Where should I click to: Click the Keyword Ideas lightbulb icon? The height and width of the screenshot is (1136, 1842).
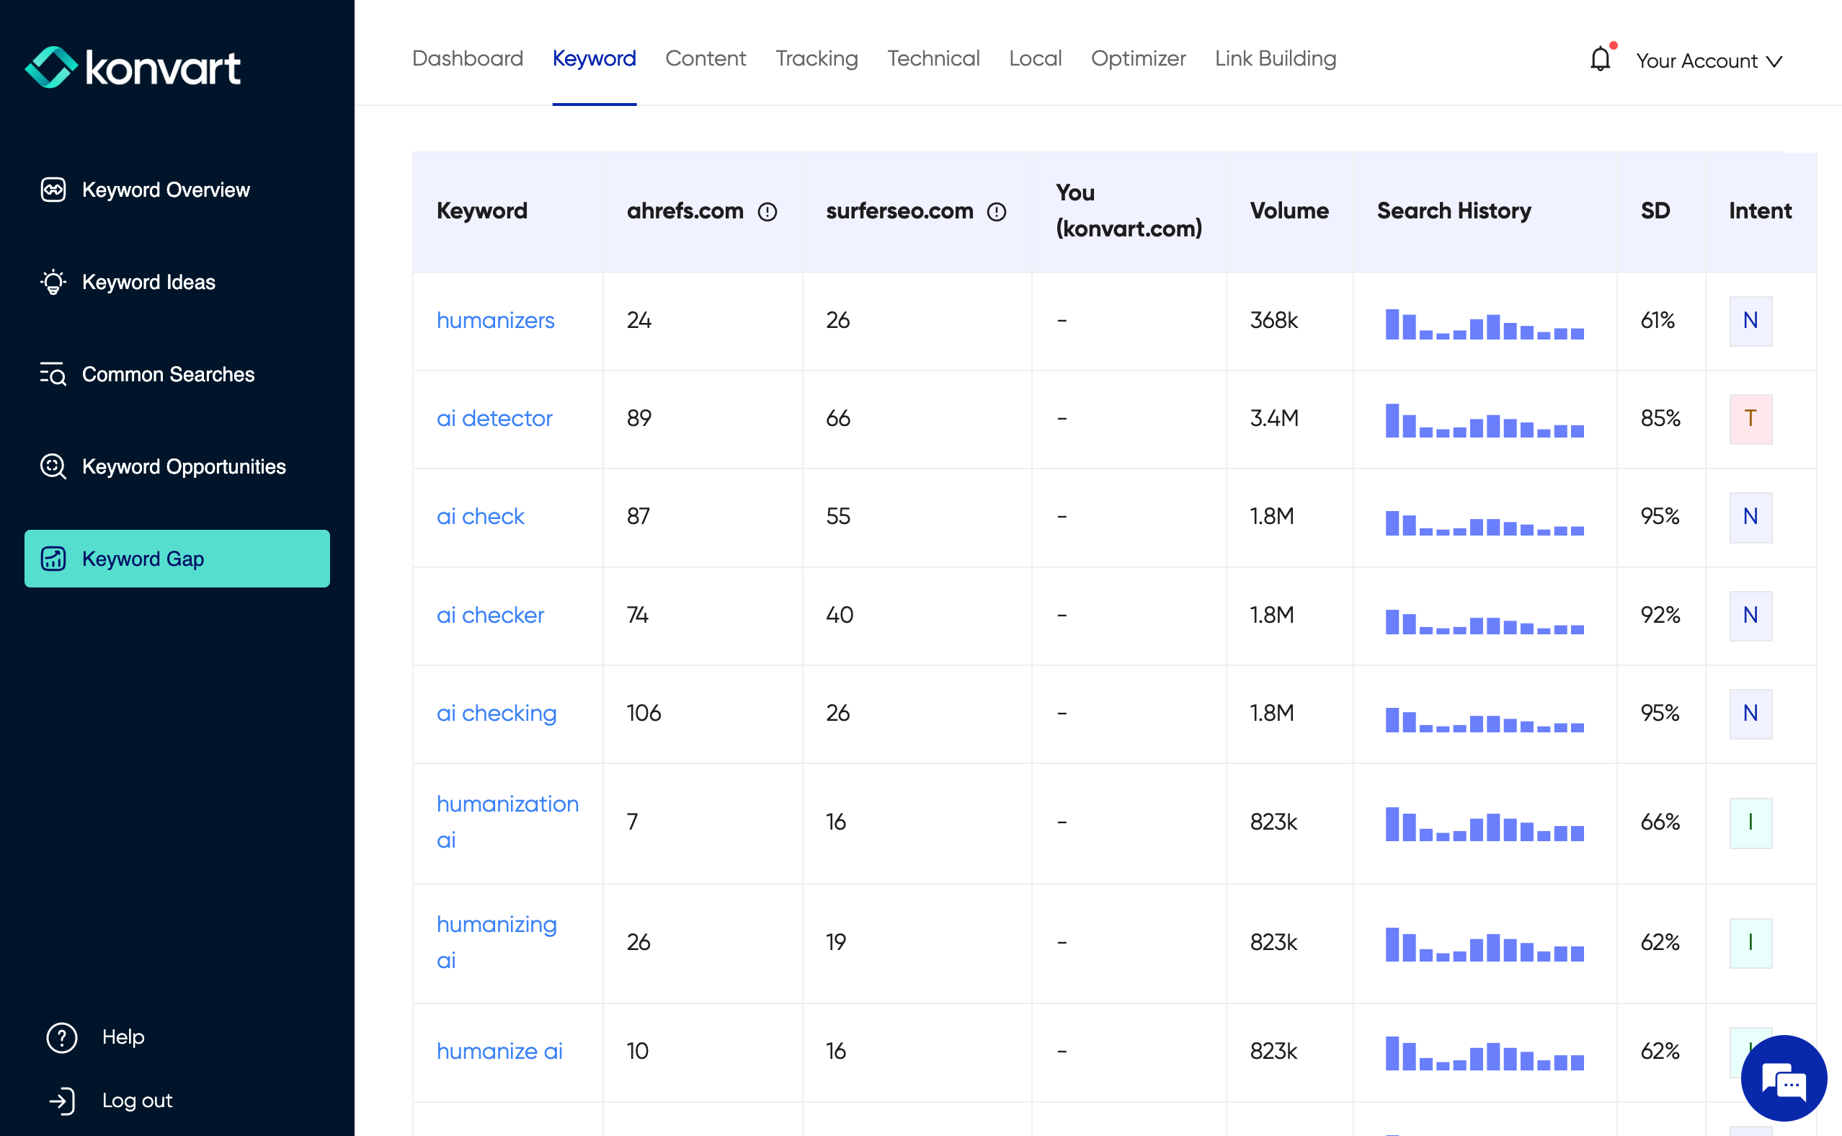[x=53, y=282]
